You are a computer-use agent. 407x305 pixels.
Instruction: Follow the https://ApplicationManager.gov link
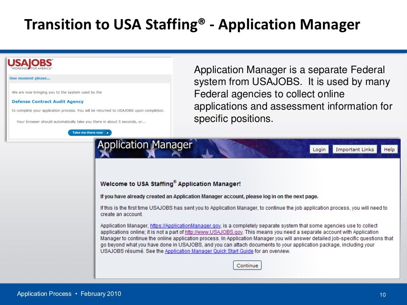185,226
